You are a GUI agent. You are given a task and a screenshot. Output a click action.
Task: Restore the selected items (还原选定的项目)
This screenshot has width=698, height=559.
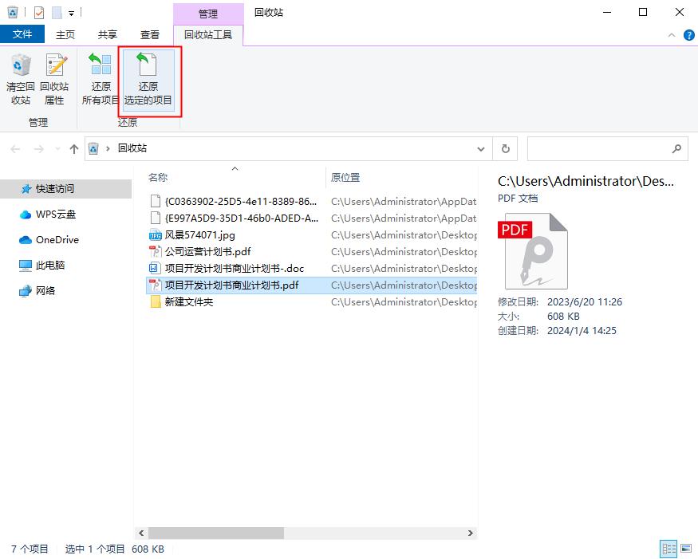click(148, 79)
